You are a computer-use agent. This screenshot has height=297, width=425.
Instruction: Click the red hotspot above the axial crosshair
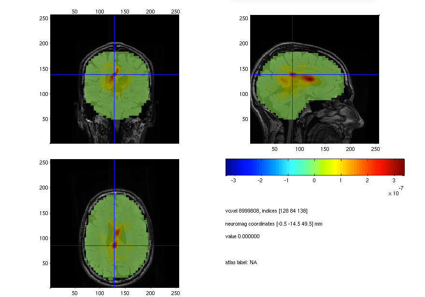pyautogui.click(x=117, y=232)
